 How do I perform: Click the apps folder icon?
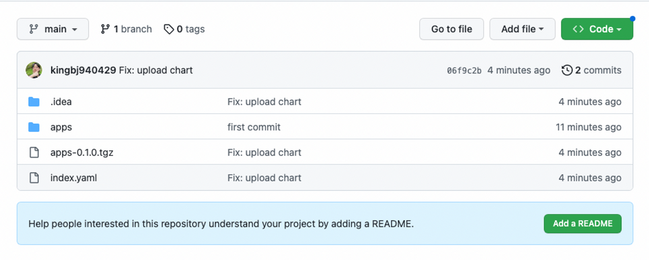click(x=34, y=127)
